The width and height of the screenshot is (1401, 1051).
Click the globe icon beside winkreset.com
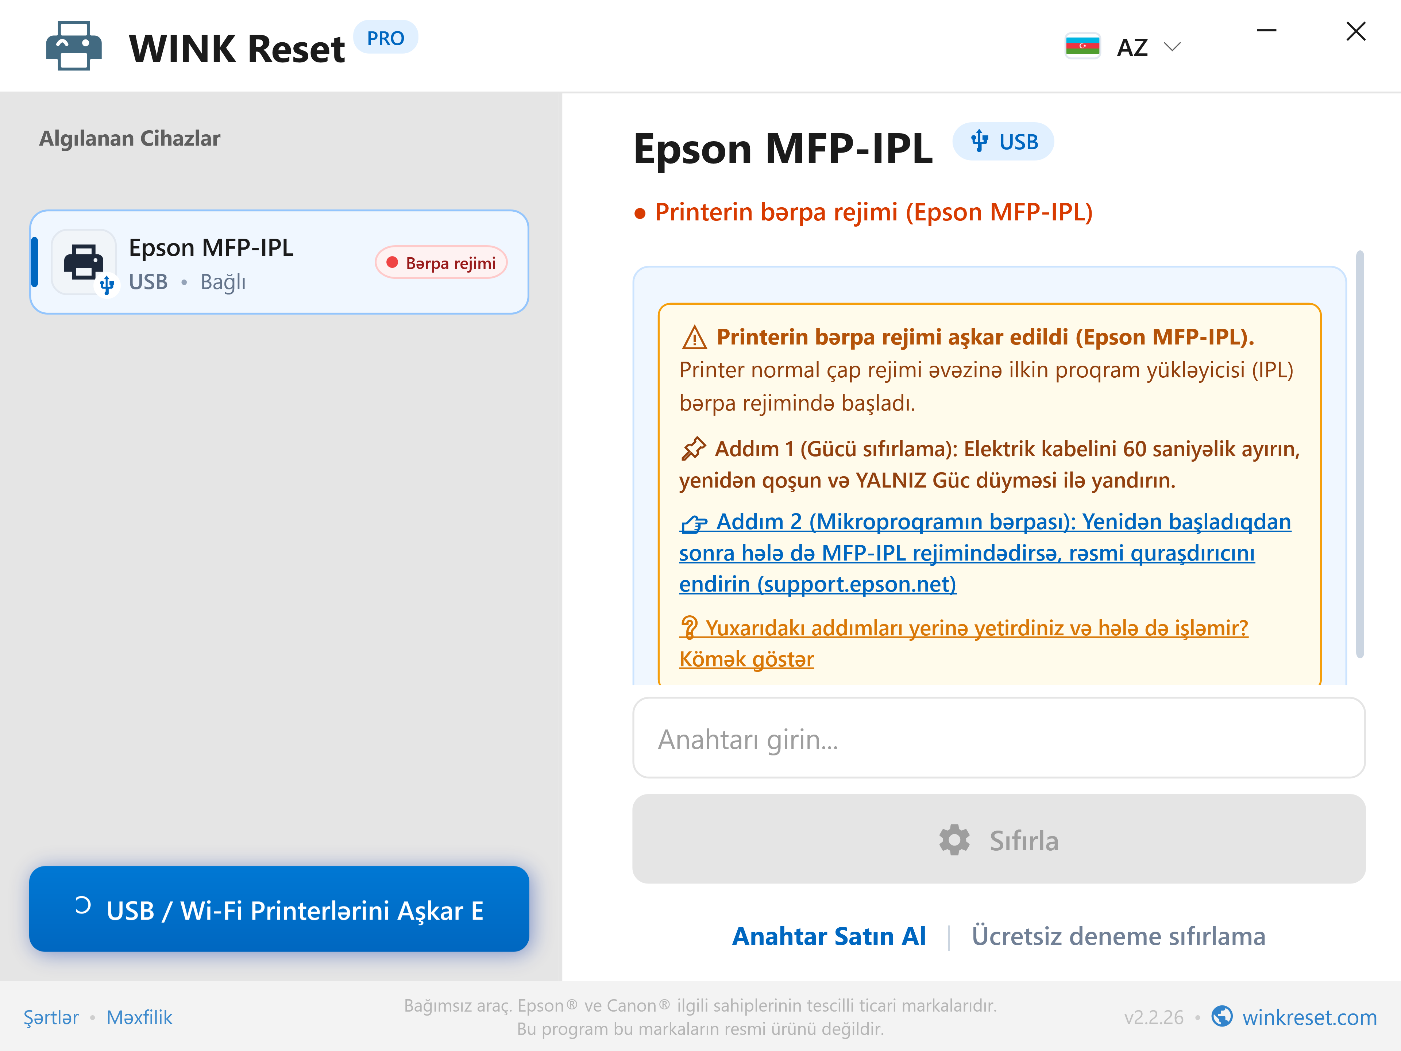(x=1222, y=1016)
